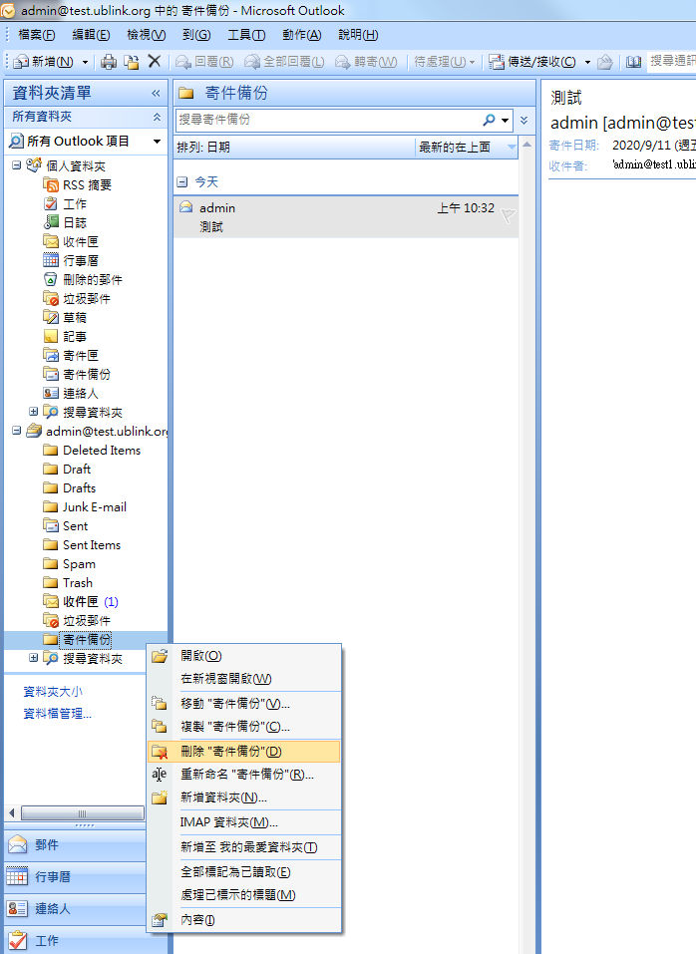Screen dimensions: 696x954
Task: Collapse the 今天 message group
Action: coord(182,182)
